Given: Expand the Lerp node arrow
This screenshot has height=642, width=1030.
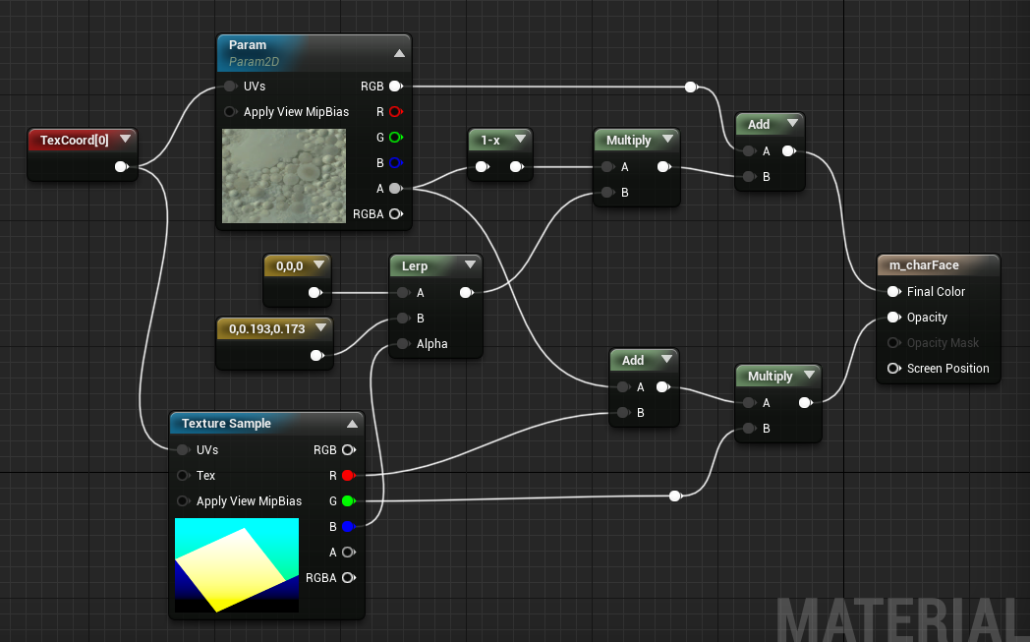Looking at the screenshot, I should [471, 264].
